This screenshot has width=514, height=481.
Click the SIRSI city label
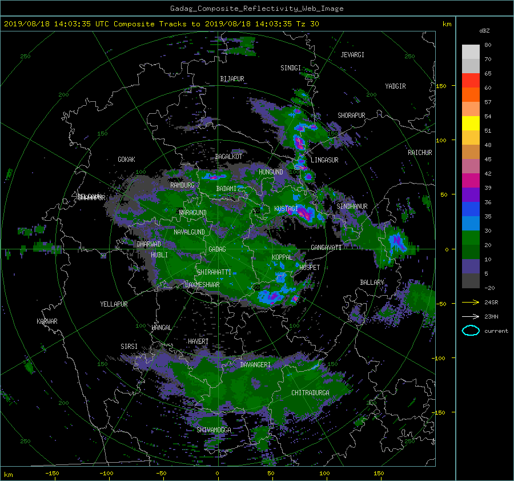[x=129, y=347]
